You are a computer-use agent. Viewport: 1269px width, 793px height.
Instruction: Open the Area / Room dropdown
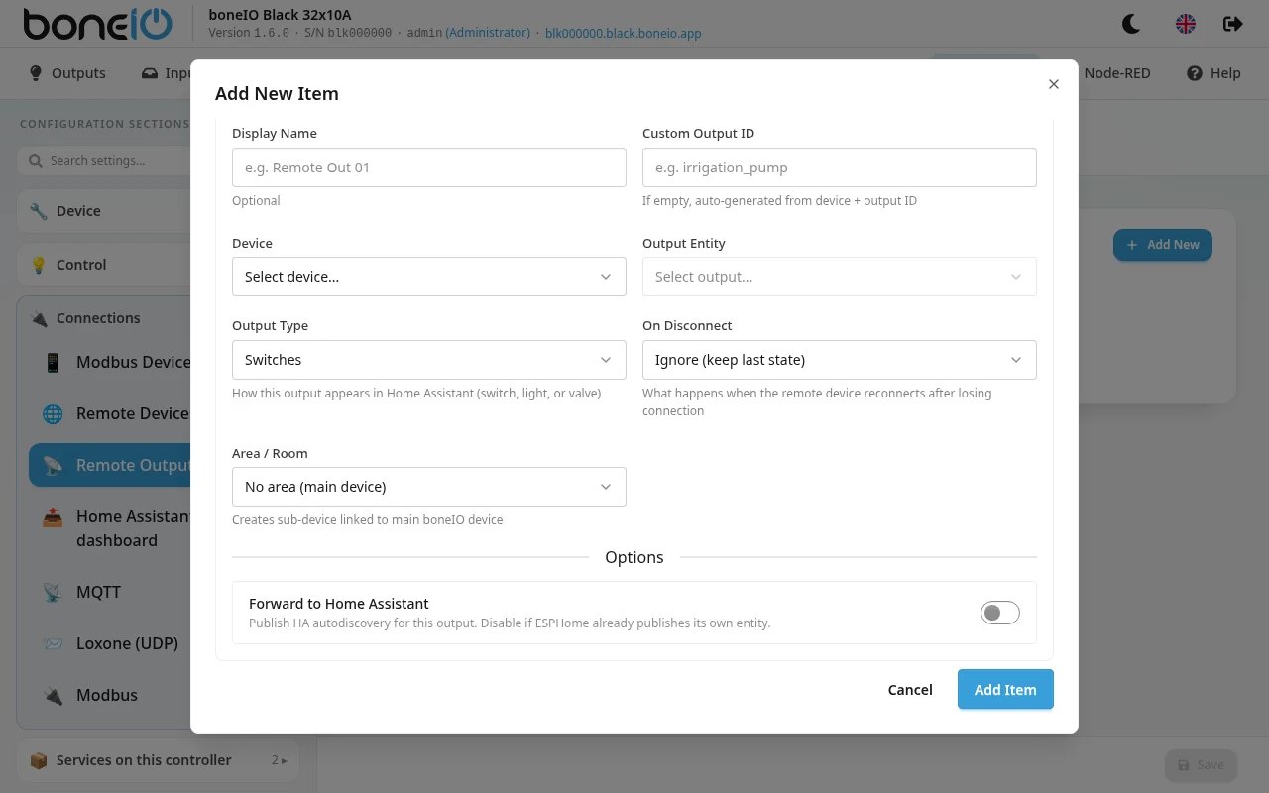(x=429, y=487)
